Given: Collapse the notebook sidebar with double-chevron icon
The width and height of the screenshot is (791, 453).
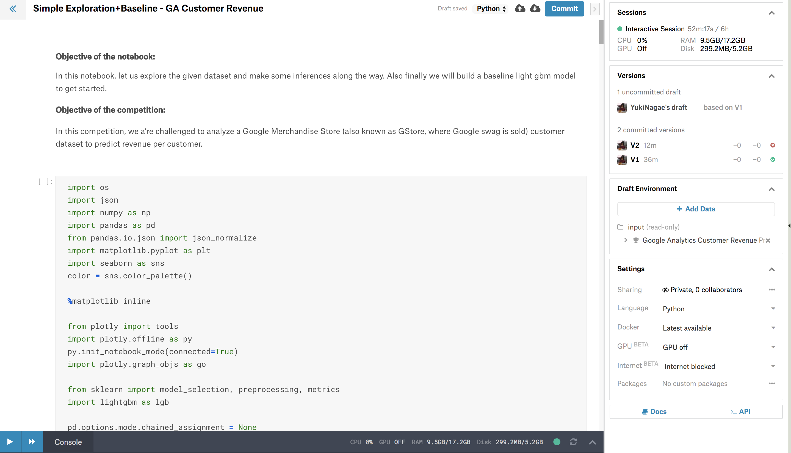Looking at the screenshot, I should coord(12,9).
